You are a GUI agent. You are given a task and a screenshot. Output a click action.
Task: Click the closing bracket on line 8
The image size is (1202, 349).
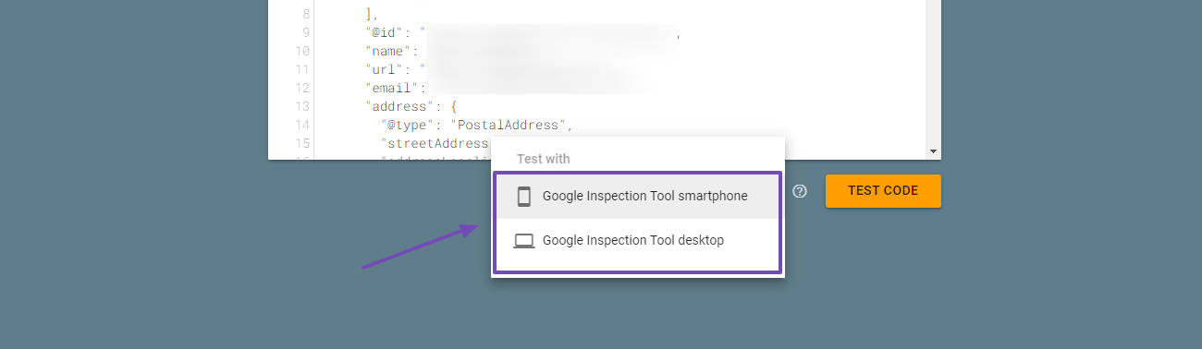368,16
